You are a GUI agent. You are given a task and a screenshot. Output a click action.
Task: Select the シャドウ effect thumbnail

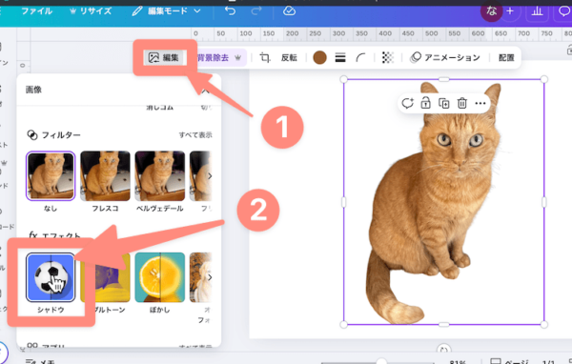coord(51,277)
